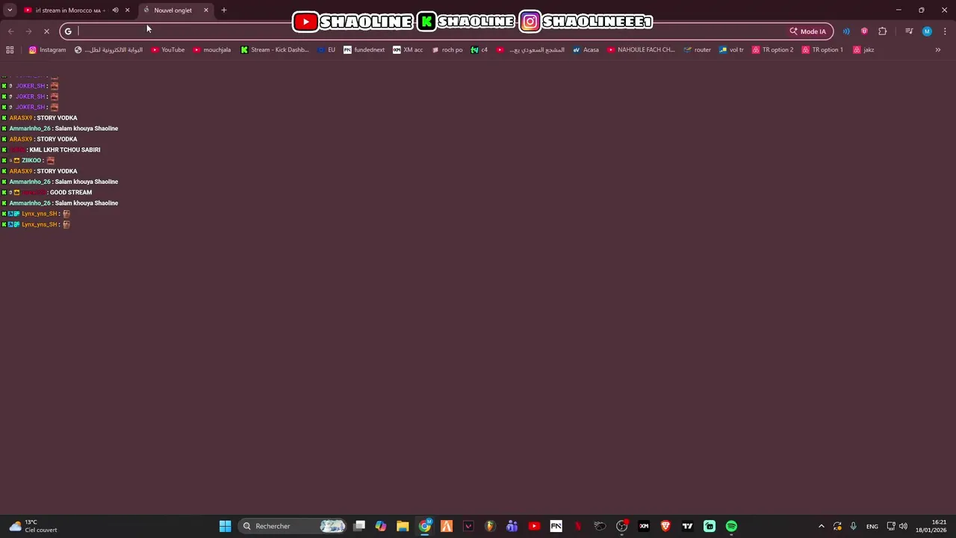Open Google Chrome from the taskbar
The height and width of the screenshot is (538, 956).
(425, 526)
